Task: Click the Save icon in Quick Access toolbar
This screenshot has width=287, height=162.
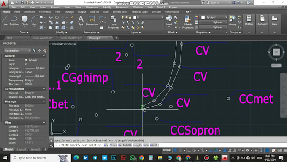Action: [x=22, y=3]
